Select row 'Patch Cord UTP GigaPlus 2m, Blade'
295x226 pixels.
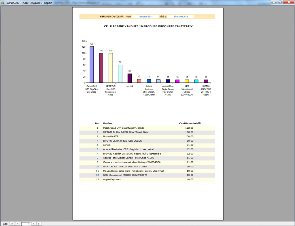click(147, 128)
